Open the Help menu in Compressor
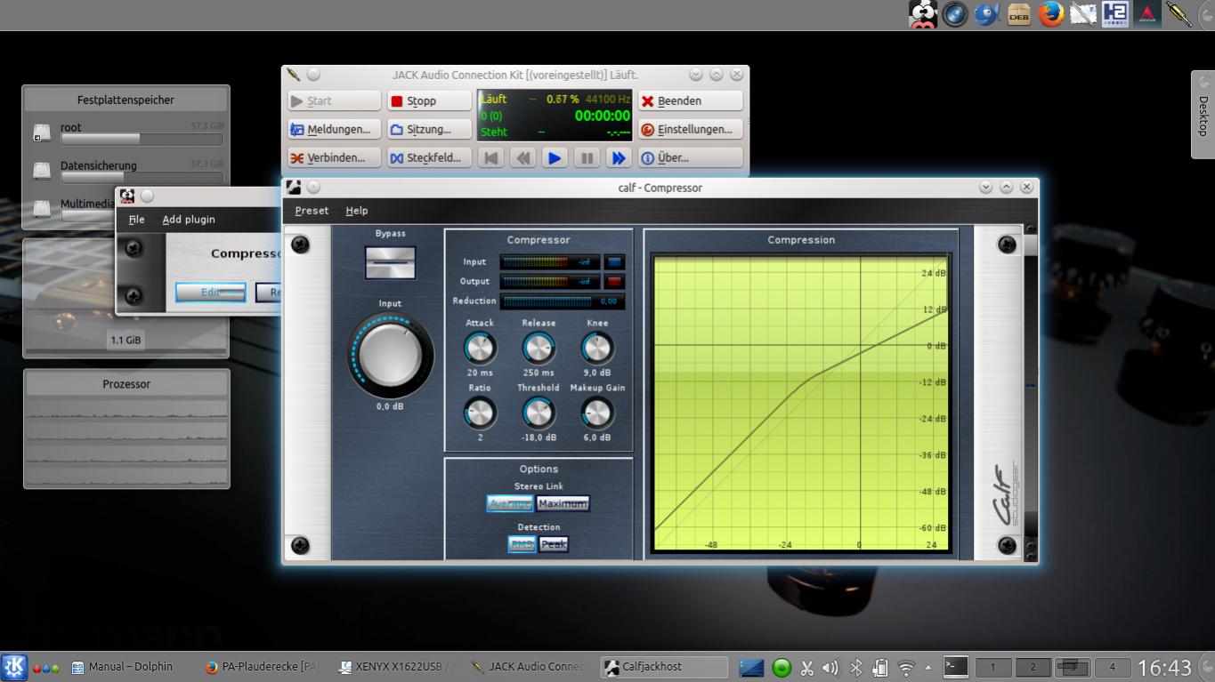 point(357,211)
